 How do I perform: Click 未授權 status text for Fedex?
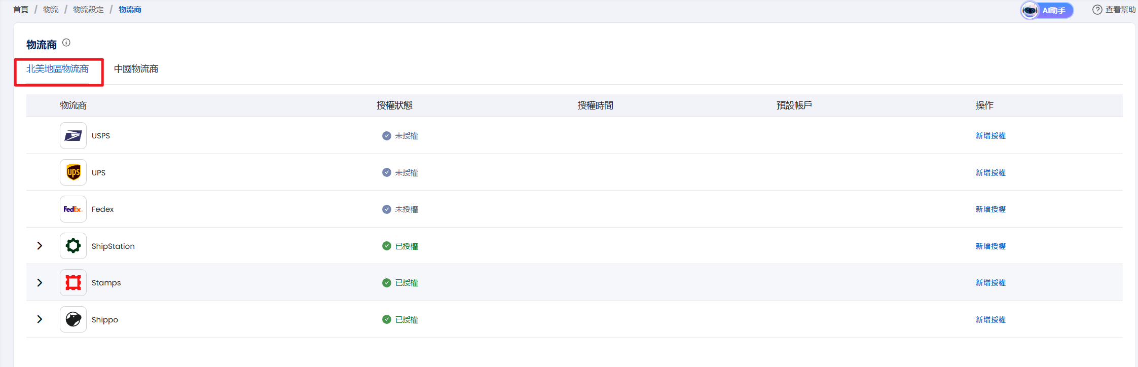coord(407,209)
